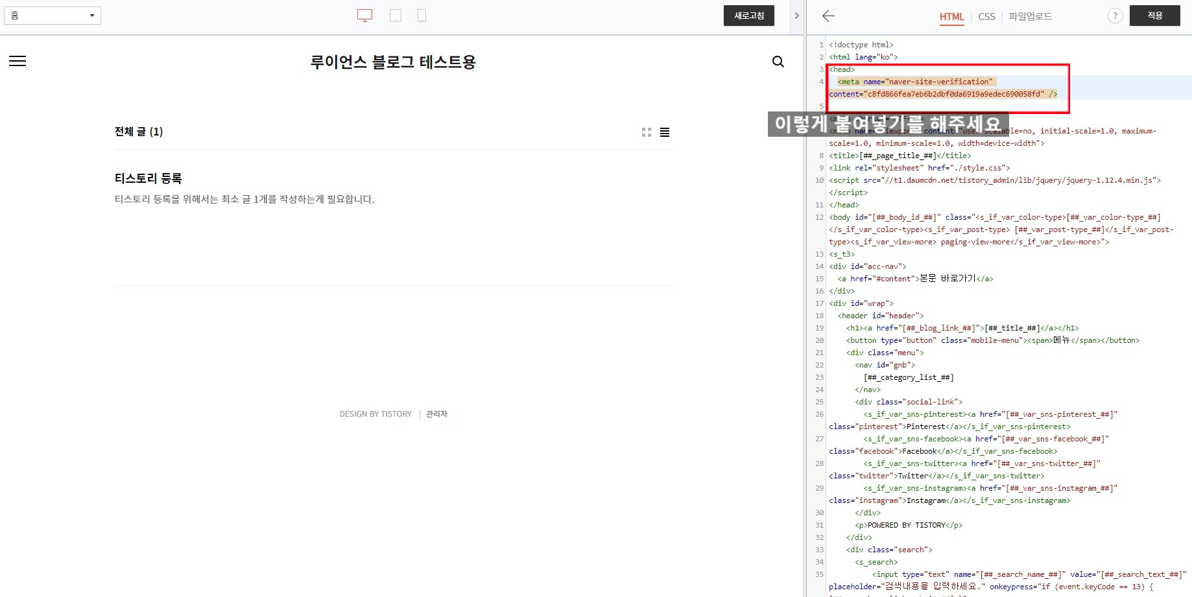
Task: Go back with the left arrow icon
Action: point(828,16)
